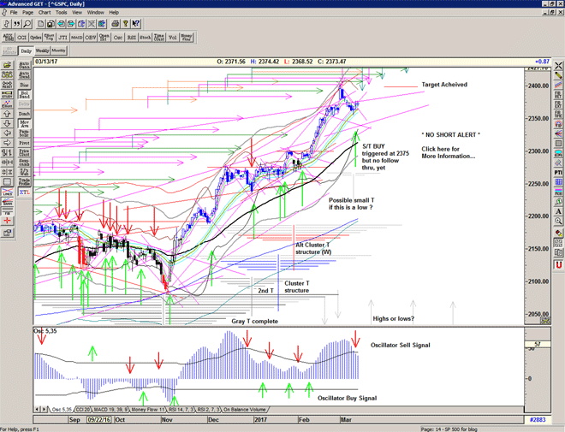Switch chart to Weekly timeframe

pos(43,51)
